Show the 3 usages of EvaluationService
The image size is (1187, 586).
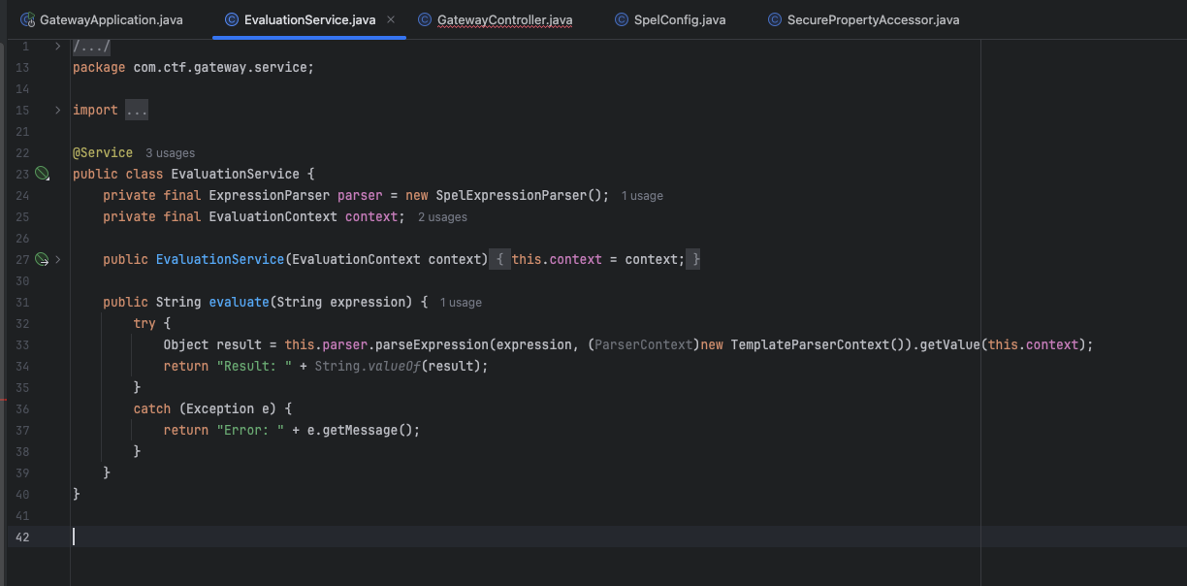click(170, 153)
